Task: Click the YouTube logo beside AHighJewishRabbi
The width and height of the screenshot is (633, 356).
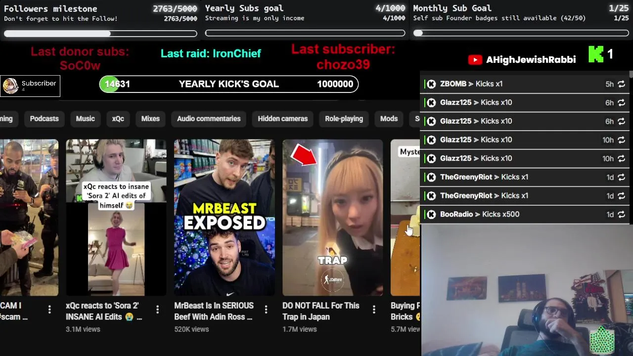Action: (475, 60)
